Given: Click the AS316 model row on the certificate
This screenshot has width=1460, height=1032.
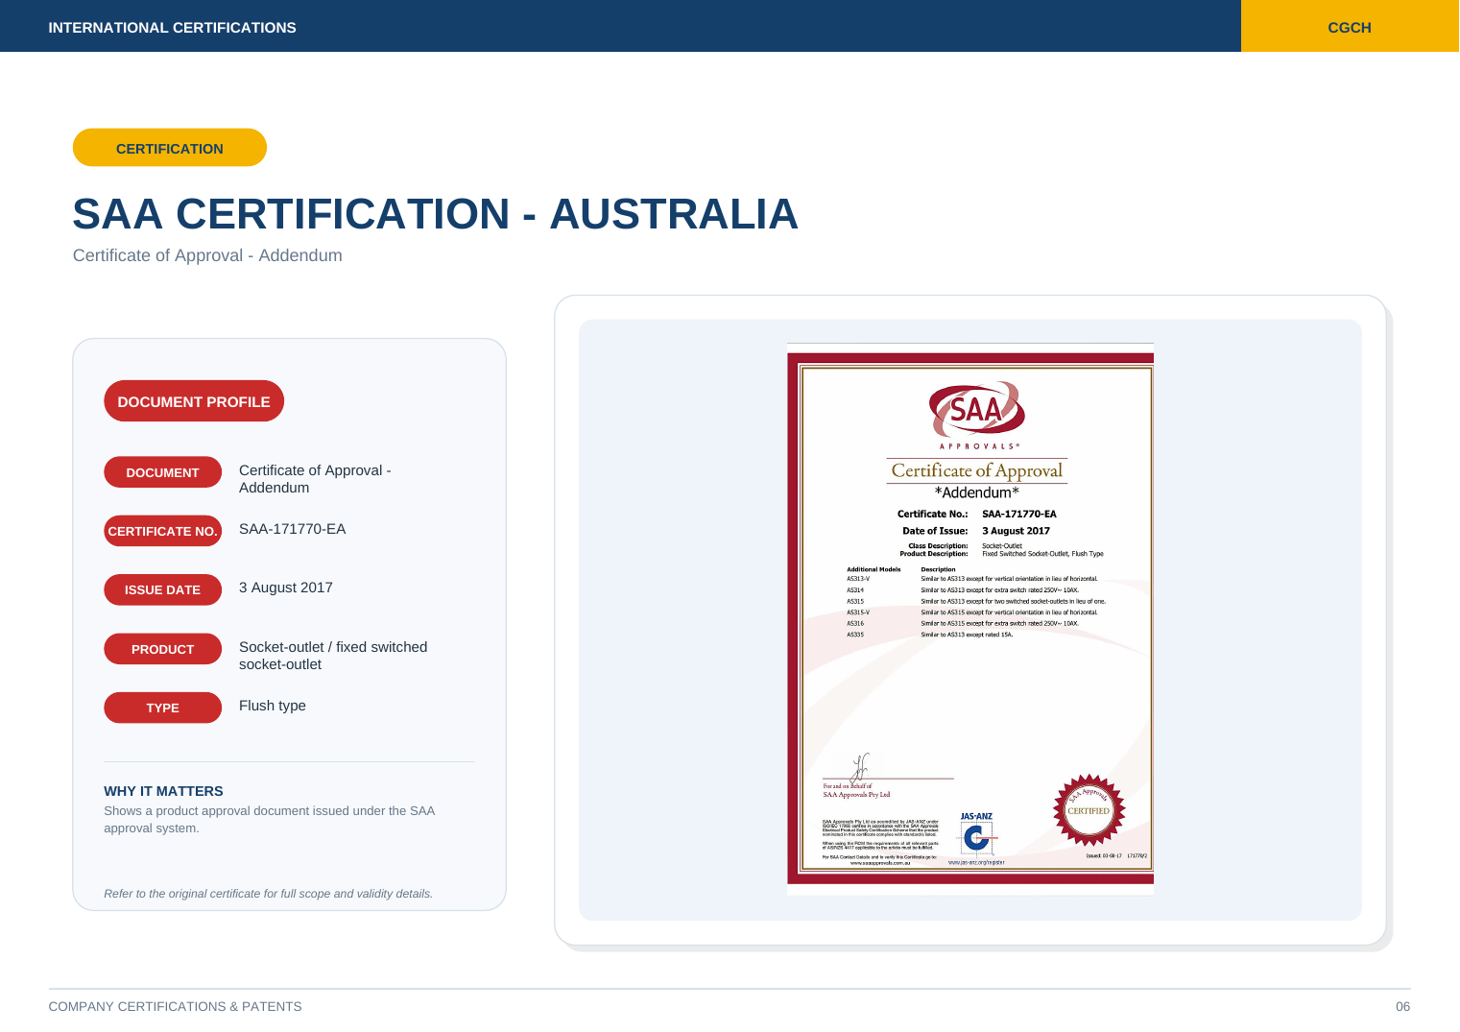Looking at the screenshot, I should coord(963,623).
